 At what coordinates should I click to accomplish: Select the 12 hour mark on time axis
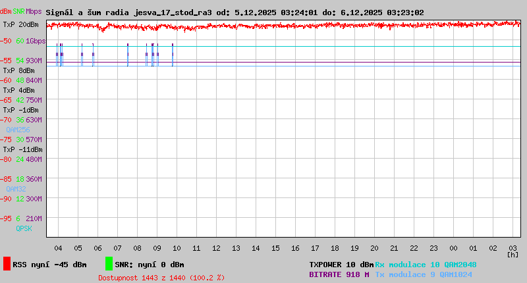[216, 248]
